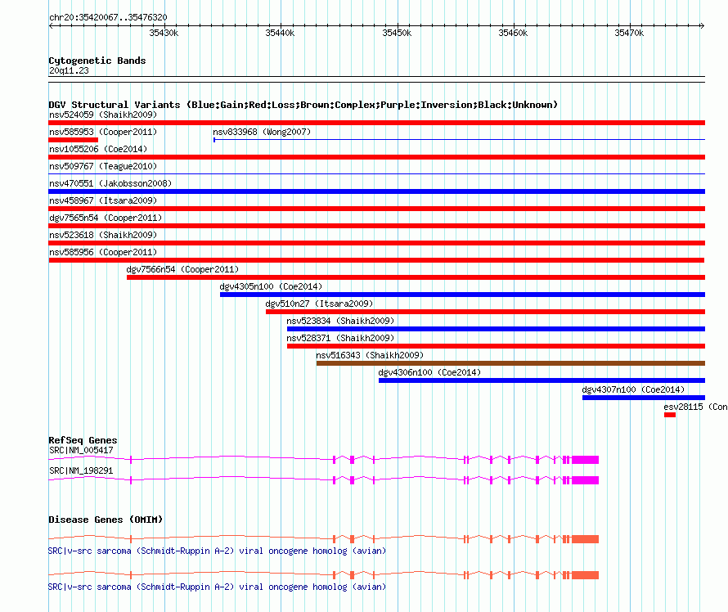This screenshot has width=728, height=612.
Task: Select the SRC NM_005417 gene model's large final exon
Action: (x=585, y=460)
